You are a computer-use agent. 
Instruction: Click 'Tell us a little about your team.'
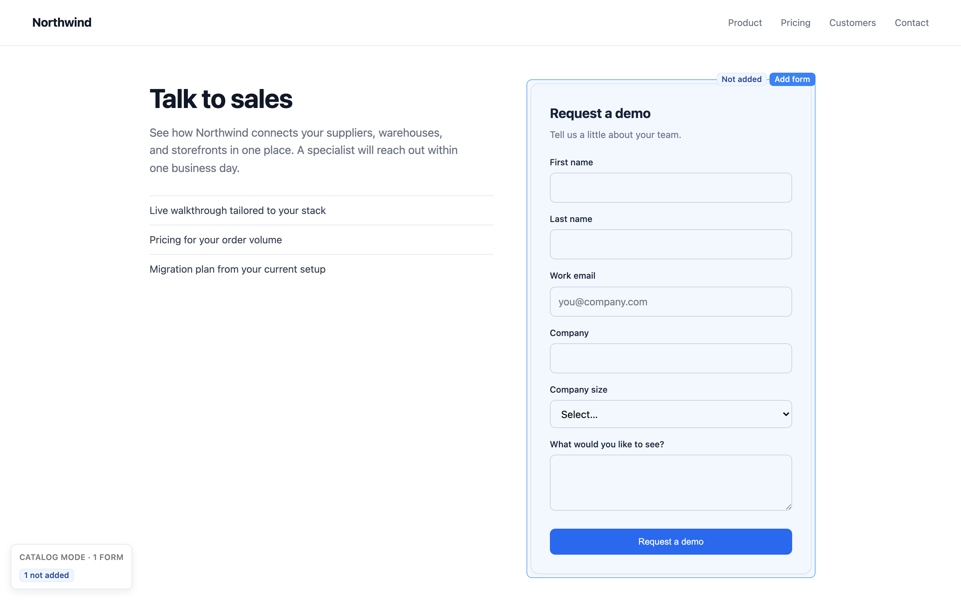(x=615, y=135)
